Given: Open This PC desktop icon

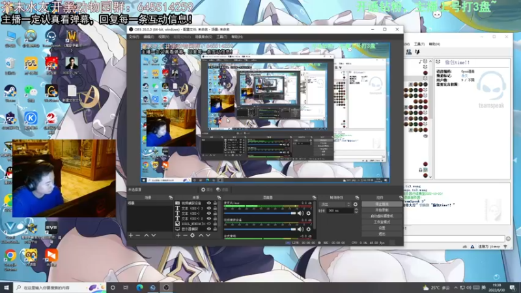Looking at the screenshot, I should [10, 38].
